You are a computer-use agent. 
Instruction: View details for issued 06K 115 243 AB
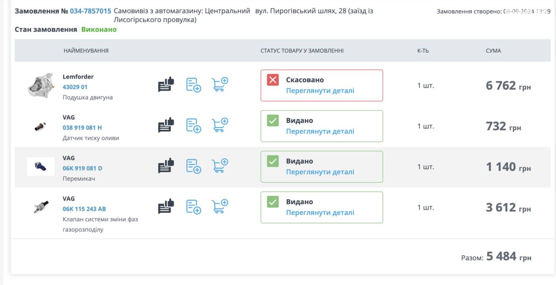[x=320, y=213]
